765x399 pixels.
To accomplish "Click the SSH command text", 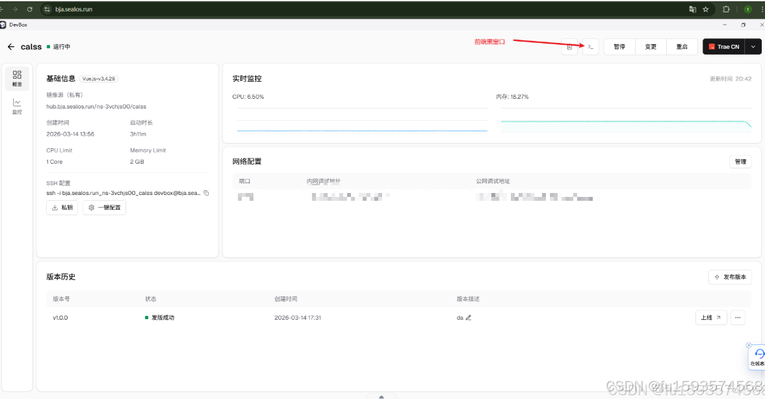I will 123,193.
